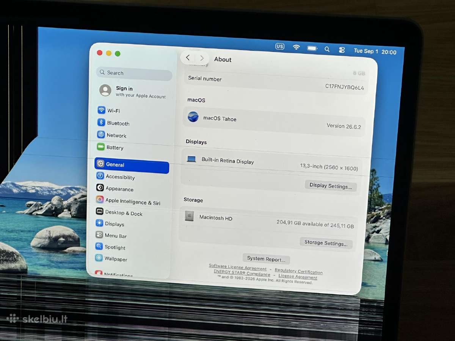The height and width of the screenshot is (341, 455).
Task: Click the About title in toolbar
Action: 223,59
